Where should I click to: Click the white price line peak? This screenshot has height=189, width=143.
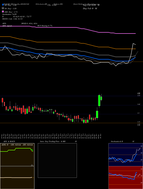coord(133,44)
